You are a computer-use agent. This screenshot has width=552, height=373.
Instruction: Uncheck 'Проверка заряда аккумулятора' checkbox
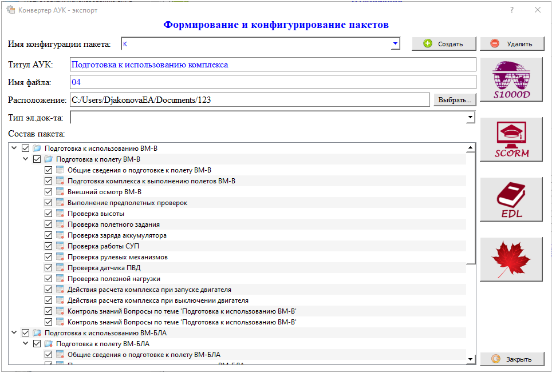pos(49,235)
